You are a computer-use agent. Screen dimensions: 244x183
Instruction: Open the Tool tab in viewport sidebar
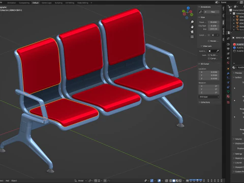tap(224, 15)
